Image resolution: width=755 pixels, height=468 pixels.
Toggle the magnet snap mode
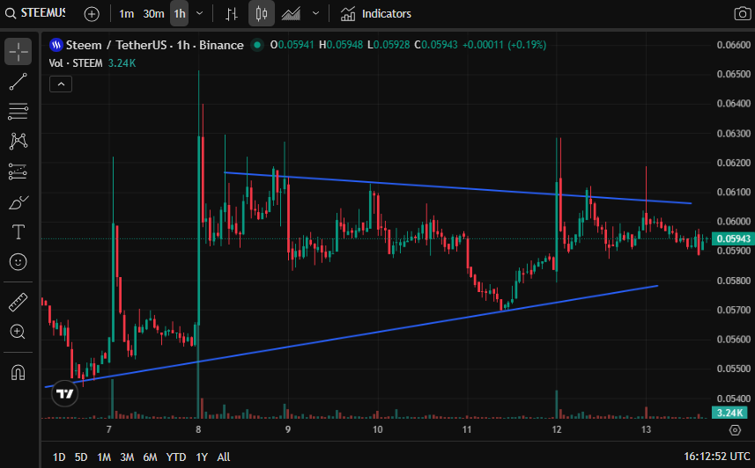click(x=19, y=373)
